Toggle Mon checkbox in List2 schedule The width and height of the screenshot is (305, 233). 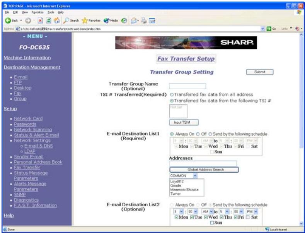(176, 217)
